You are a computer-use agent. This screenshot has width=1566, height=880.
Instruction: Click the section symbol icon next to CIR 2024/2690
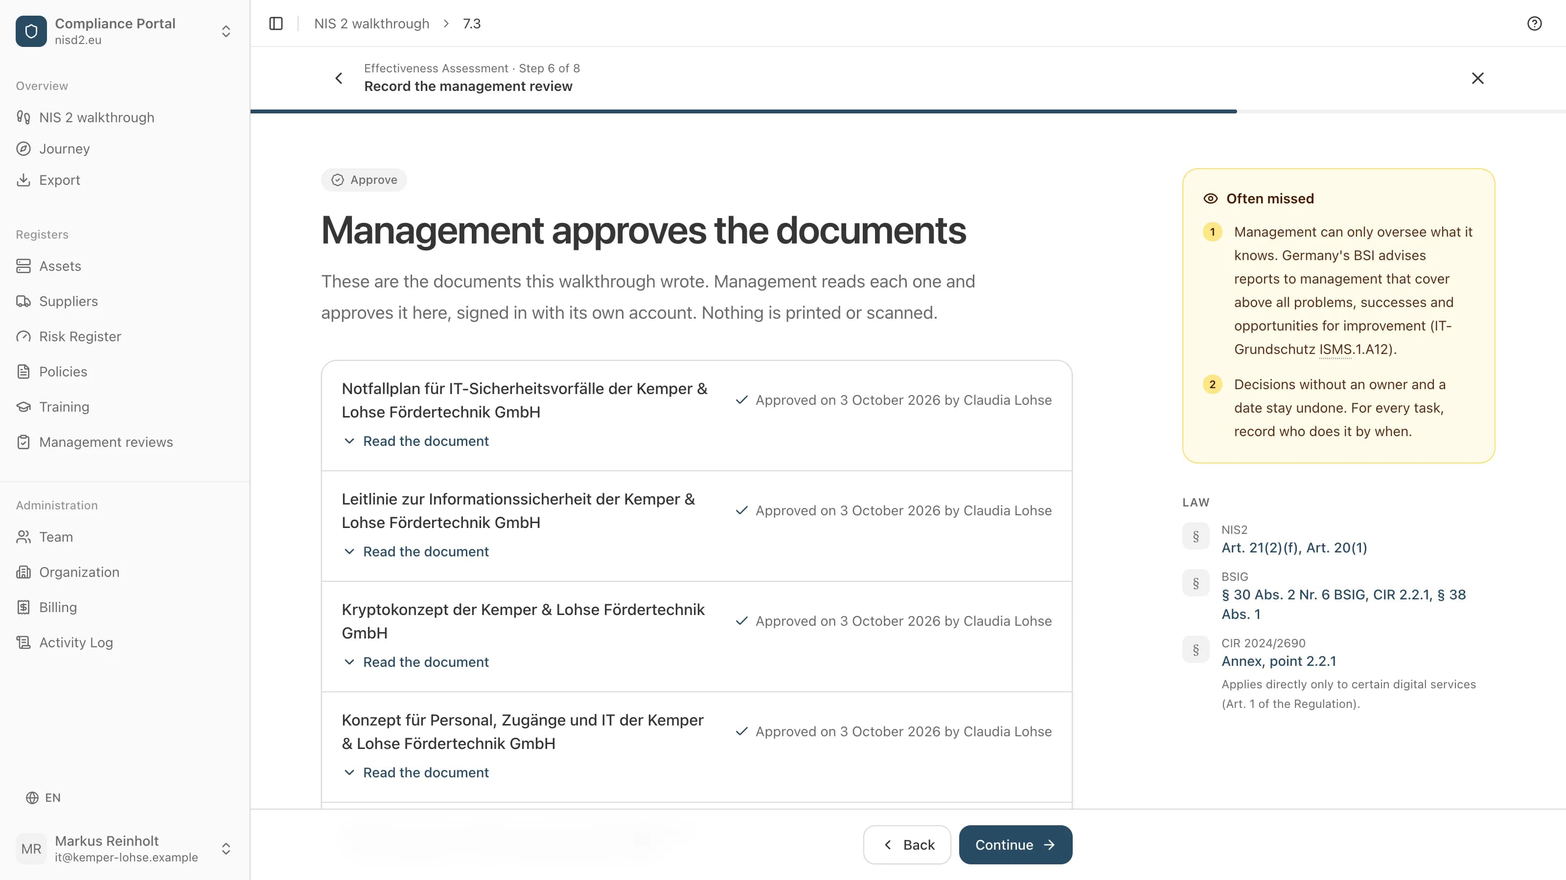point(1196,650)
